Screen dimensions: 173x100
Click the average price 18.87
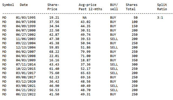85,60
